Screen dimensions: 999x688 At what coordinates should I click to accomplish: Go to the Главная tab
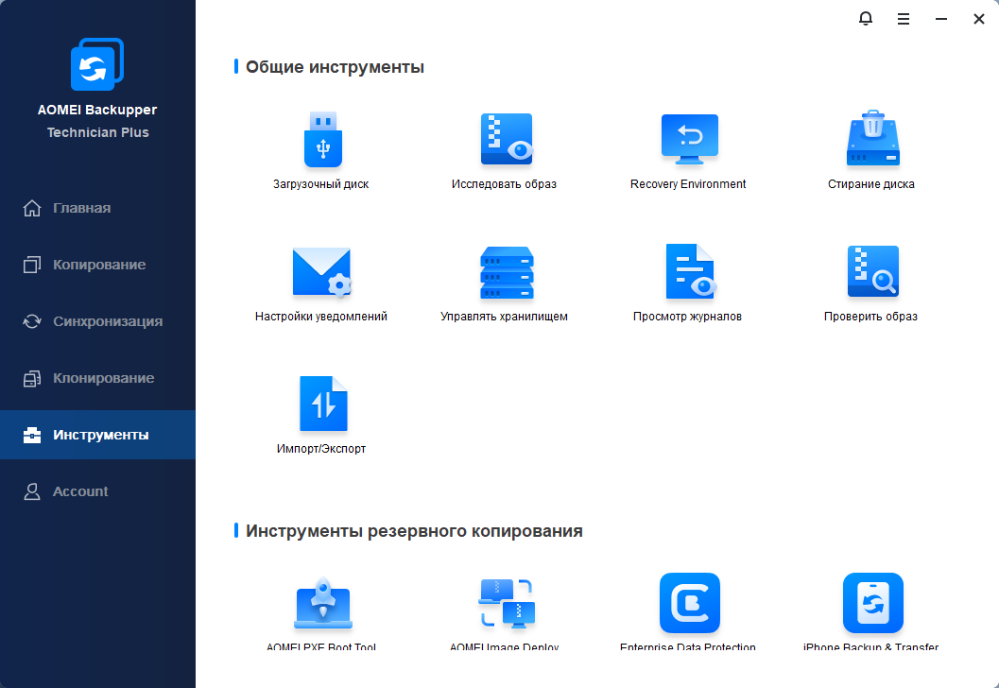point(98,208)
